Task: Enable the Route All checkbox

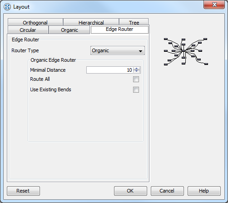Action: tap(136, 79)
